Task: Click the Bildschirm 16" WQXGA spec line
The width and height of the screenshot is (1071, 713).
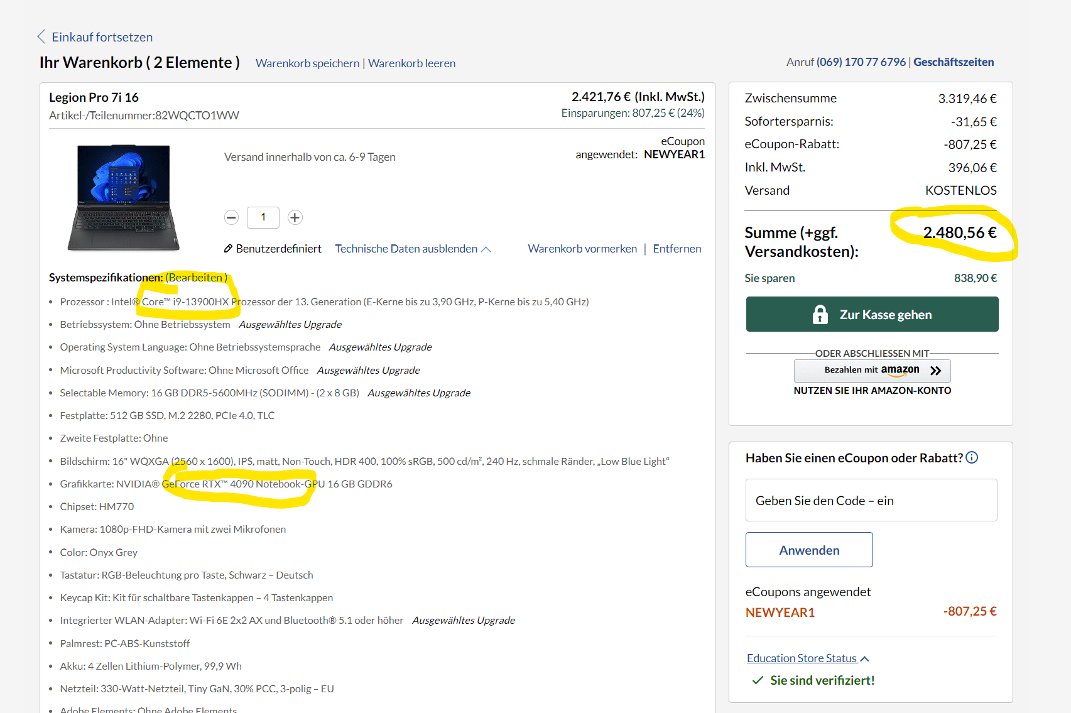Action: pyautogui.click(x=364, y=461)
